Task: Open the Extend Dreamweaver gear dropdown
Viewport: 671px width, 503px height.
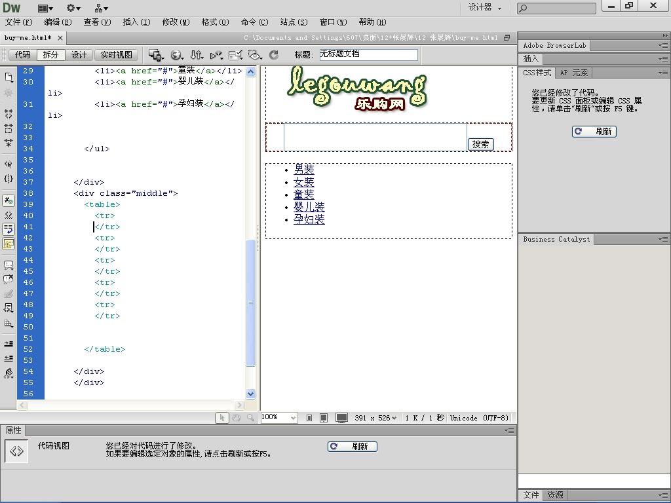Action: pyautogui.click(x=73, y=8)
